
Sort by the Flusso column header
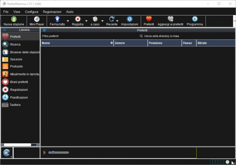tap(189, 43)
